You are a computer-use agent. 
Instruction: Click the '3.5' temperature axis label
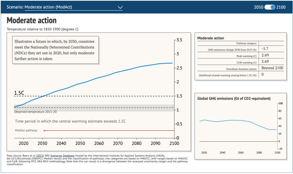point(179,40)
